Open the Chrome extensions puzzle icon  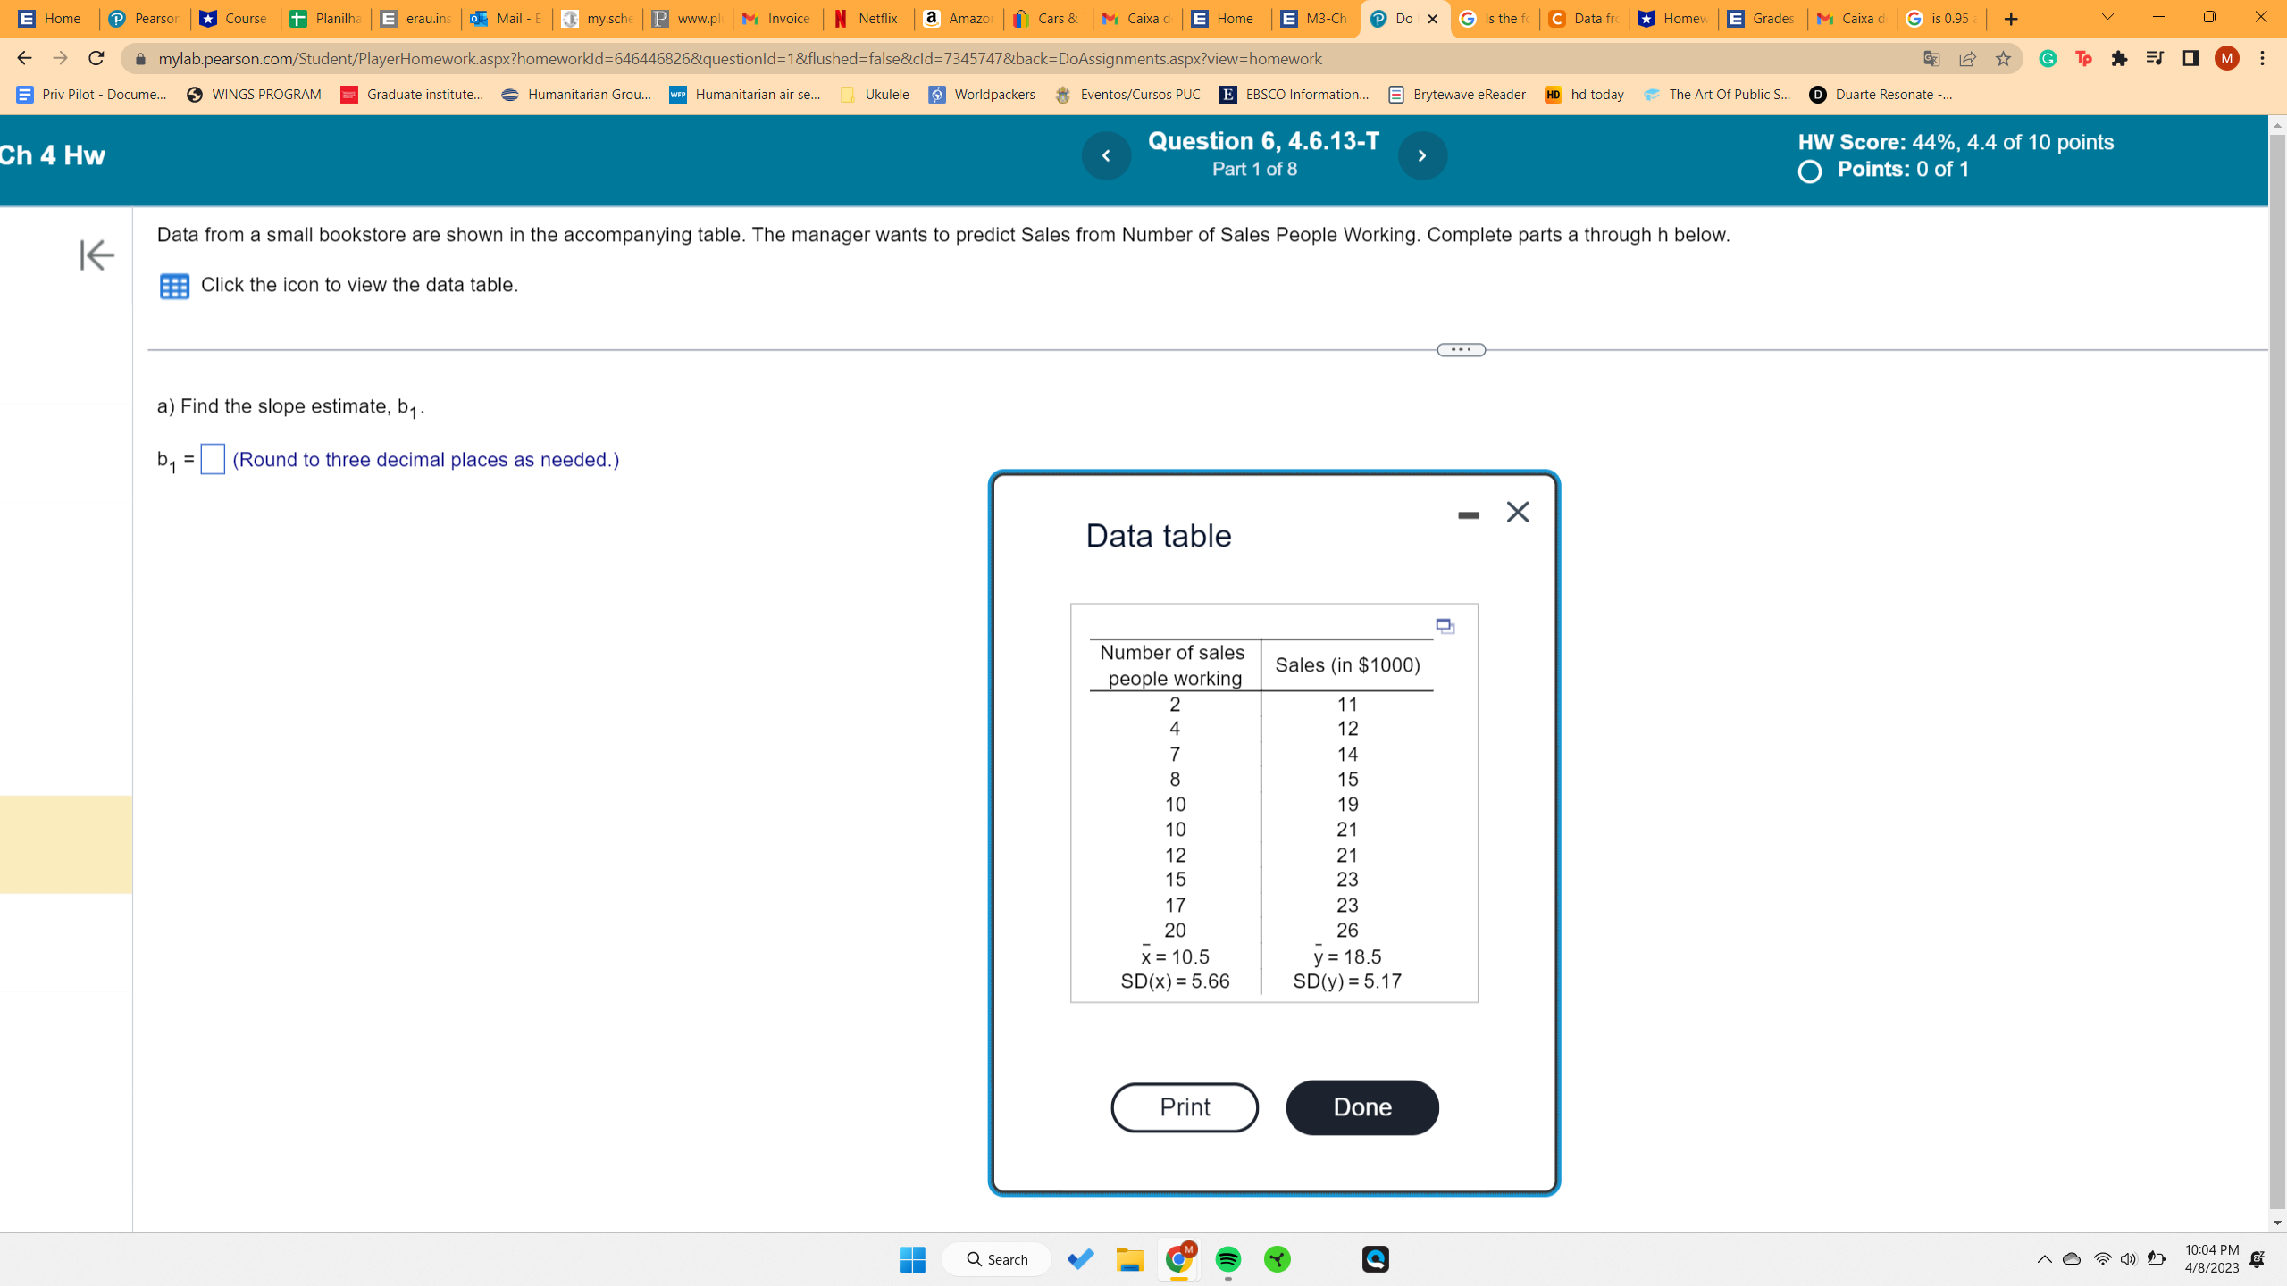(2119, 59)
